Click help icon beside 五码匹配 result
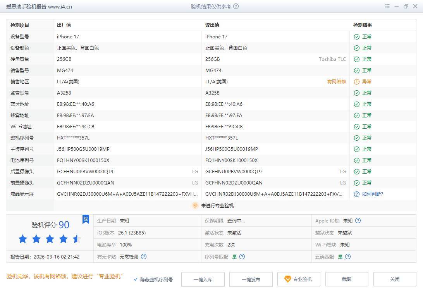The height and width of the screenshot is (293, 423). (348, 257)
